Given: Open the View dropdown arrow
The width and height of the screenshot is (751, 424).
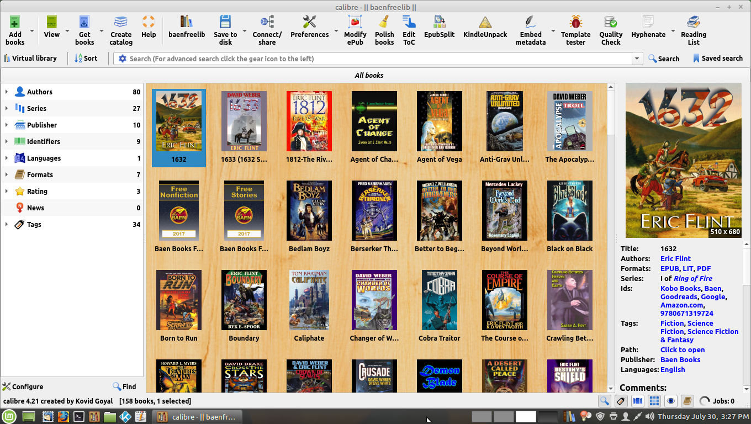Looking at the screenshot, I should [67, 30].
